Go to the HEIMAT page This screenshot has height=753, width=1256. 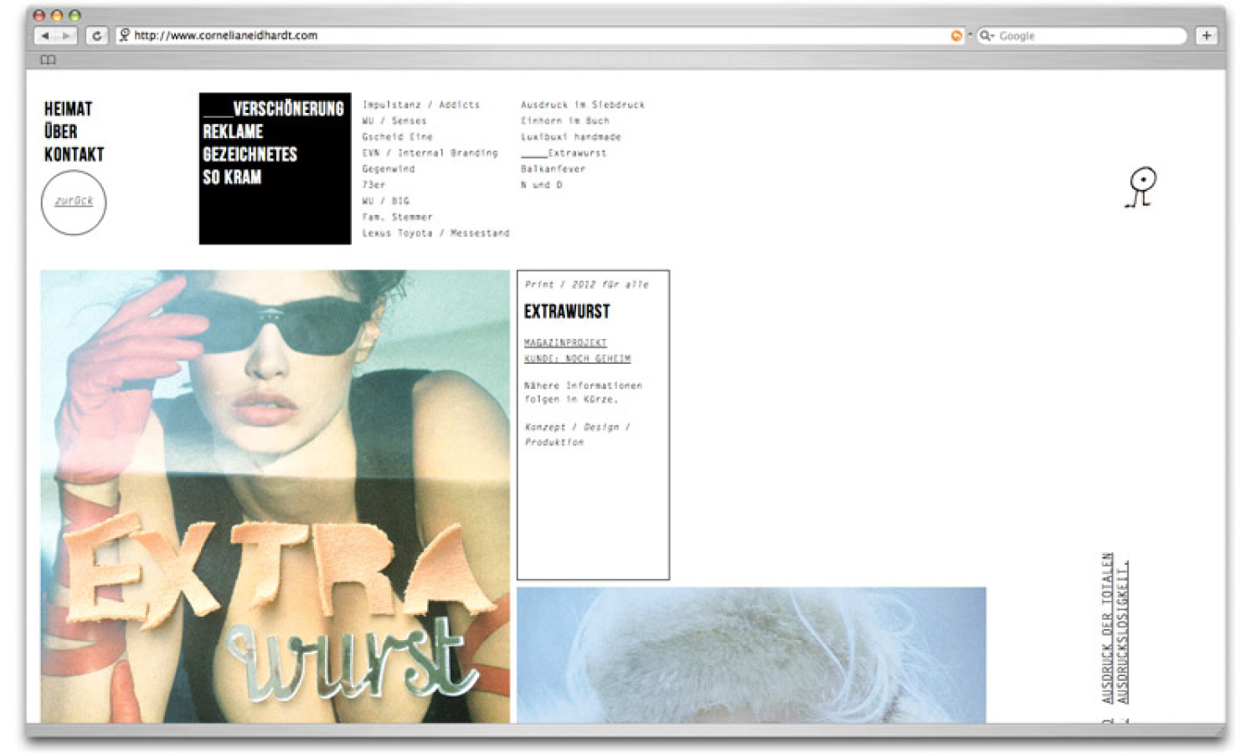click(69, 109)
